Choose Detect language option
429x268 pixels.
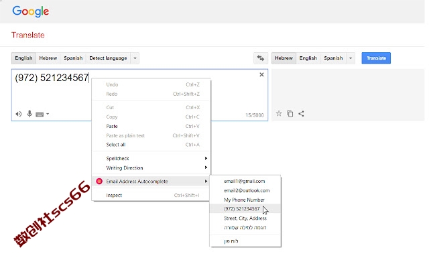(108, 58)
